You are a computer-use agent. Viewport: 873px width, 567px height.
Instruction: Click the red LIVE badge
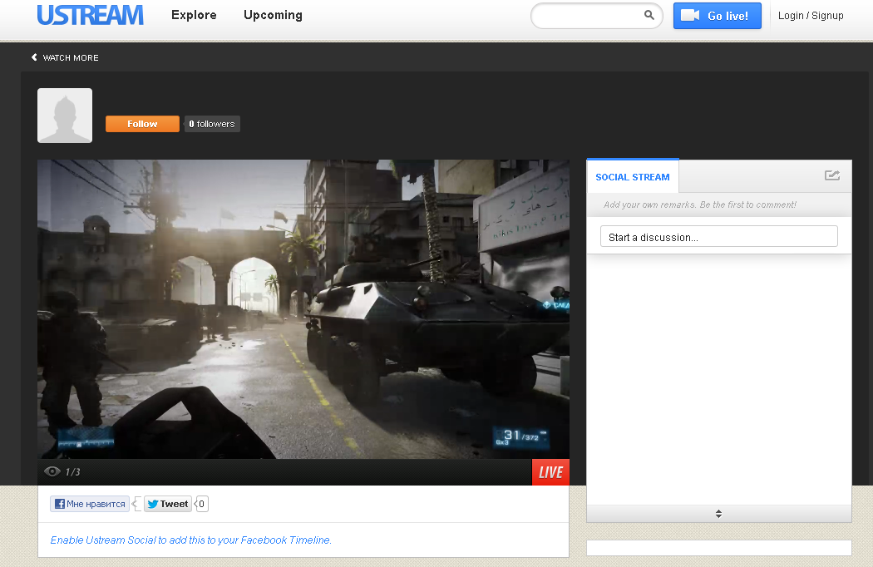pyautogui.click(x=550, y=472)
